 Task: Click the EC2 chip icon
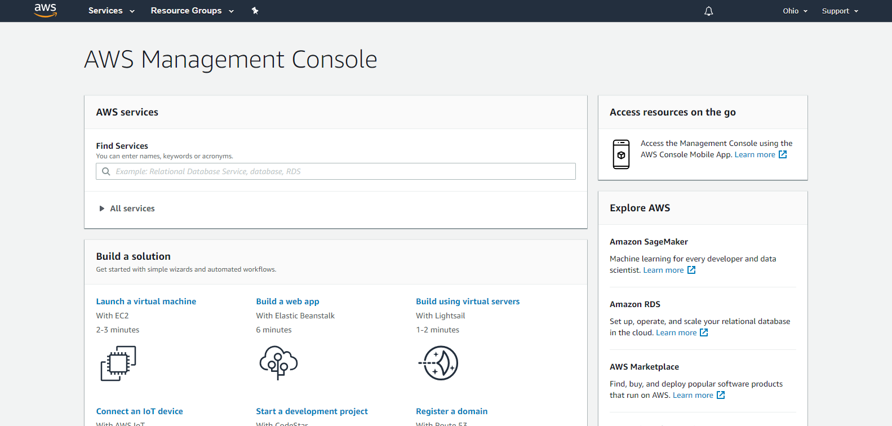(118, 363)
